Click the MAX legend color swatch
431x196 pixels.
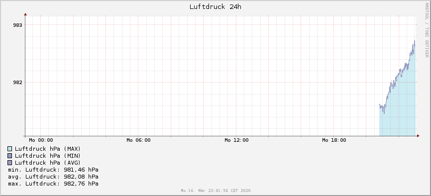pyautogui.click(x=10, y=149)
